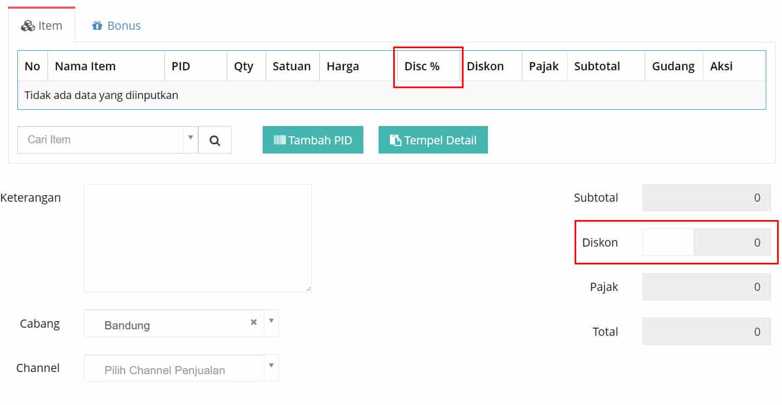
Task: Click the Subtotal column header in table
Action: [x=606, y=66]
